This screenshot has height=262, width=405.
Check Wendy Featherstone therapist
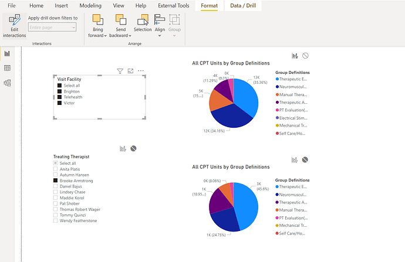(x=55, y=221)
